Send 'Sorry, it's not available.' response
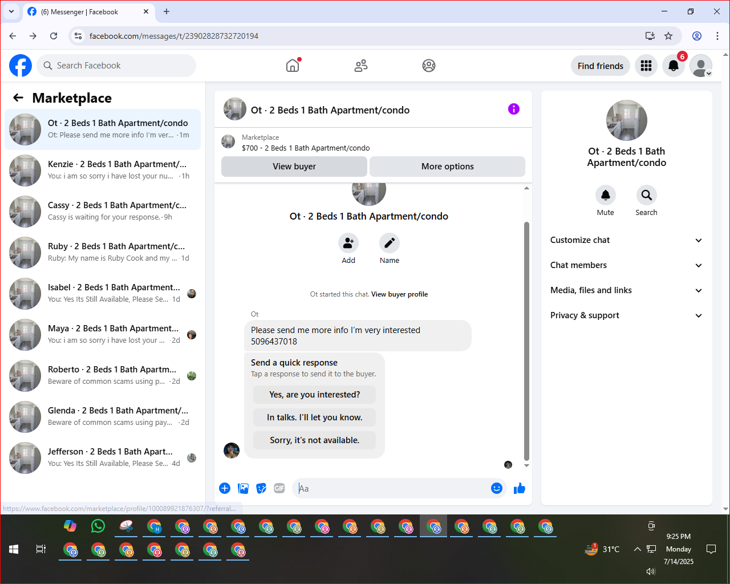The image size is (730, 584). [x=314, y=440]
